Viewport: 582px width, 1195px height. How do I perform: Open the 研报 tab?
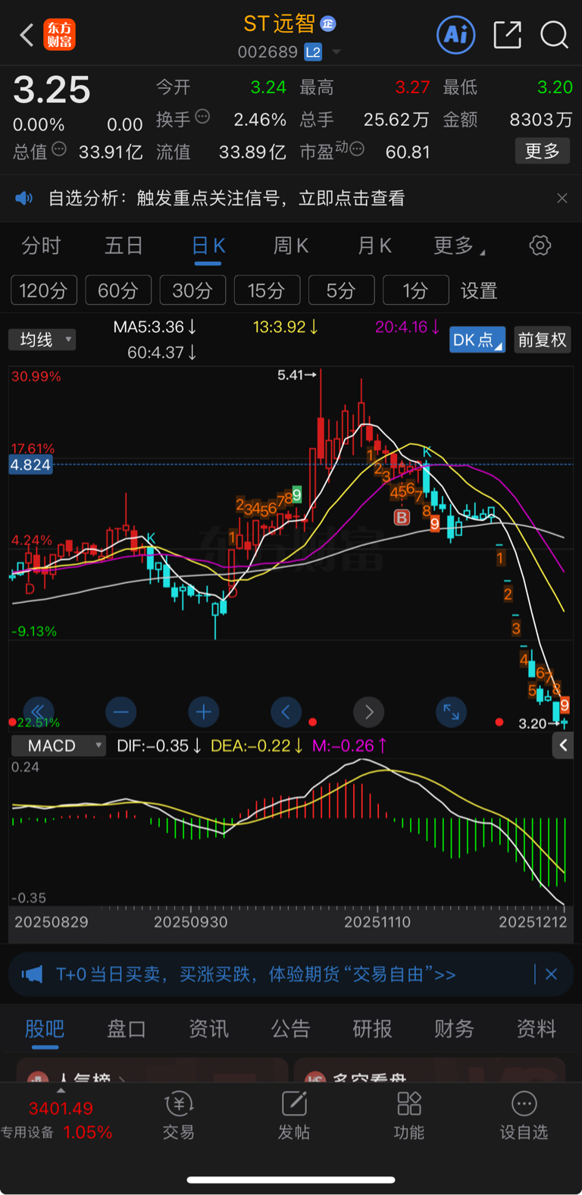[x=373, y=1029]
